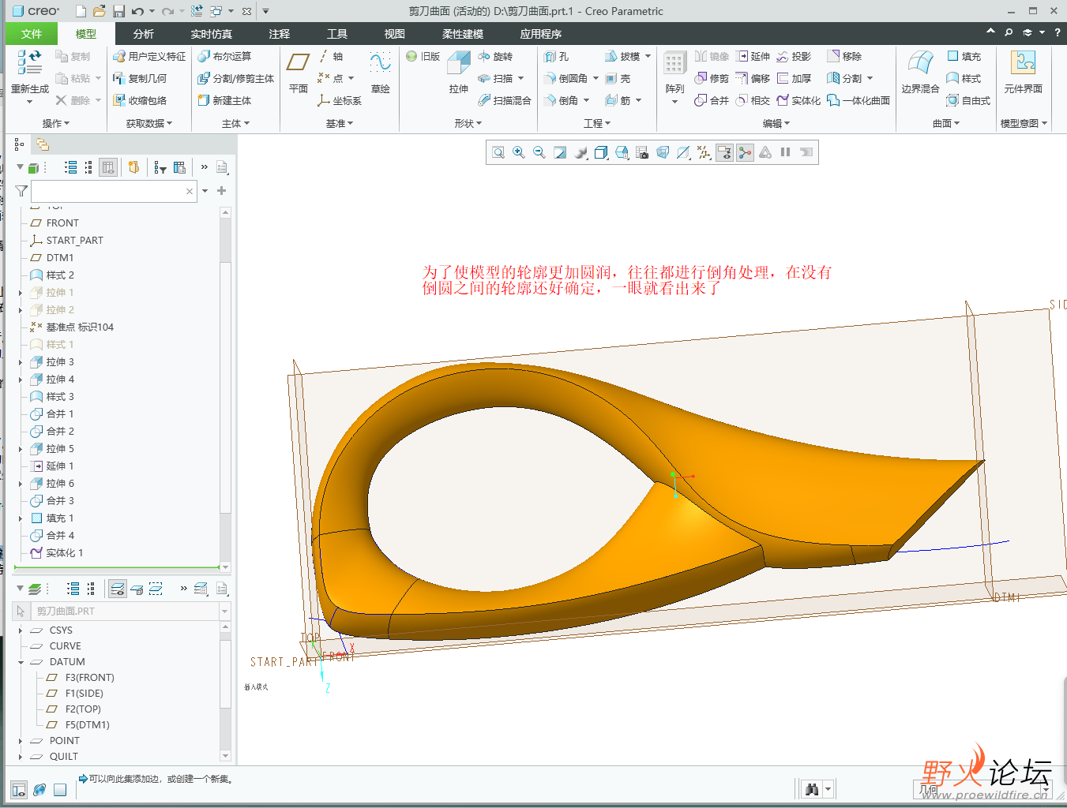Click the tree filter funnel icon
The width and height of the screenshot is (1067, 808).
(21, 191)
